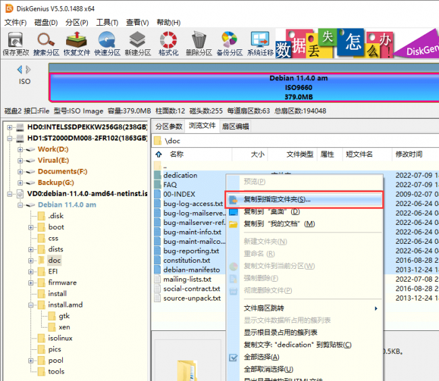
Task: Collapse the VD0 debian netinst node
Action: (x=10, y=194)
